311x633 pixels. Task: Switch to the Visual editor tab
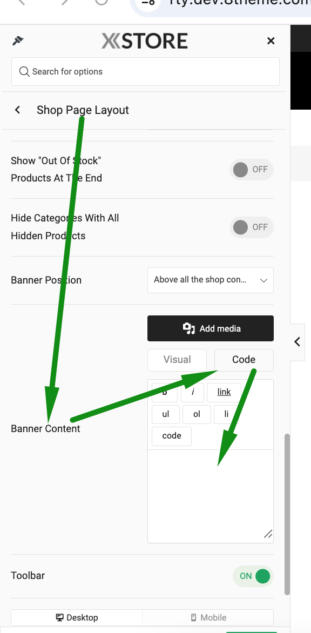click(x=177, y=360)
